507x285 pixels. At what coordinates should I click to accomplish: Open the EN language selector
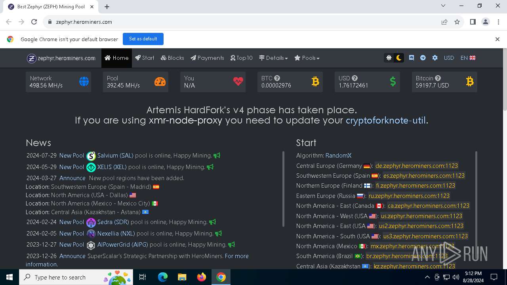pyautogui.click(x=468, y=58)
